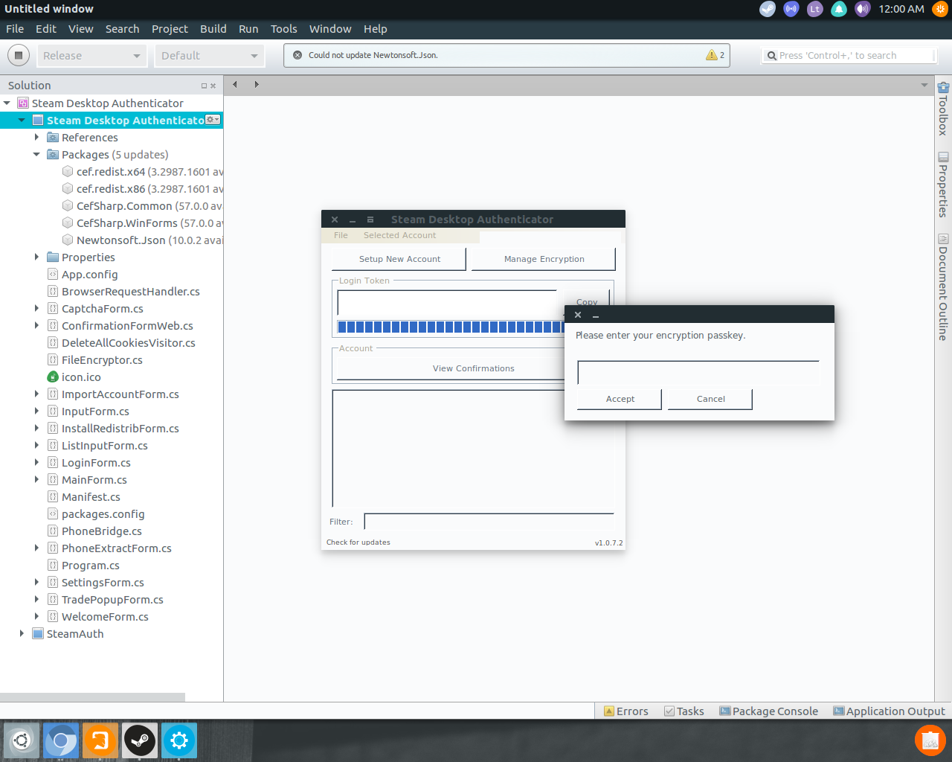Screen dimensions: 952x762
Task: Toggle auto-hide on the Solution pad
Action: pos(204,85)
